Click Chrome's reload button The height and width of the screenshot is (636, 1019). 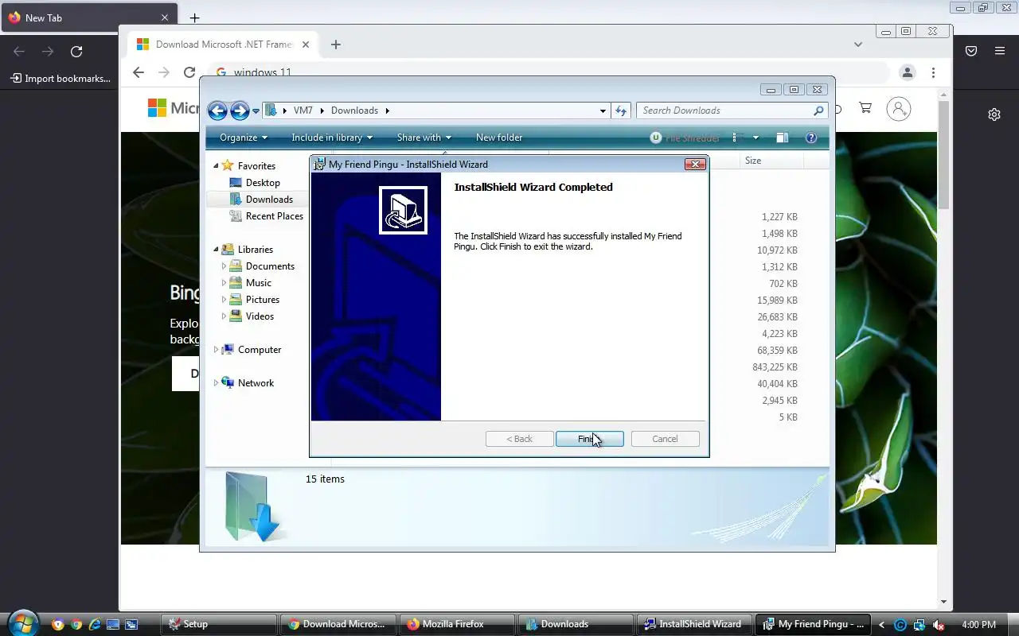(189, 72)
